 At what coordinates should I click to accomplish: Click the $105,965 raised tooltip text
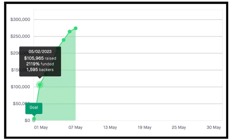pyautogui.click(x=40, y=58)
